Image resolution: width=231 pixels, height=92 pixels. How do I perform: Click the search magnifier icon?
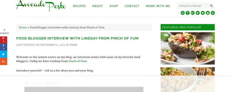pyautogui.click(x=211, y=6)
